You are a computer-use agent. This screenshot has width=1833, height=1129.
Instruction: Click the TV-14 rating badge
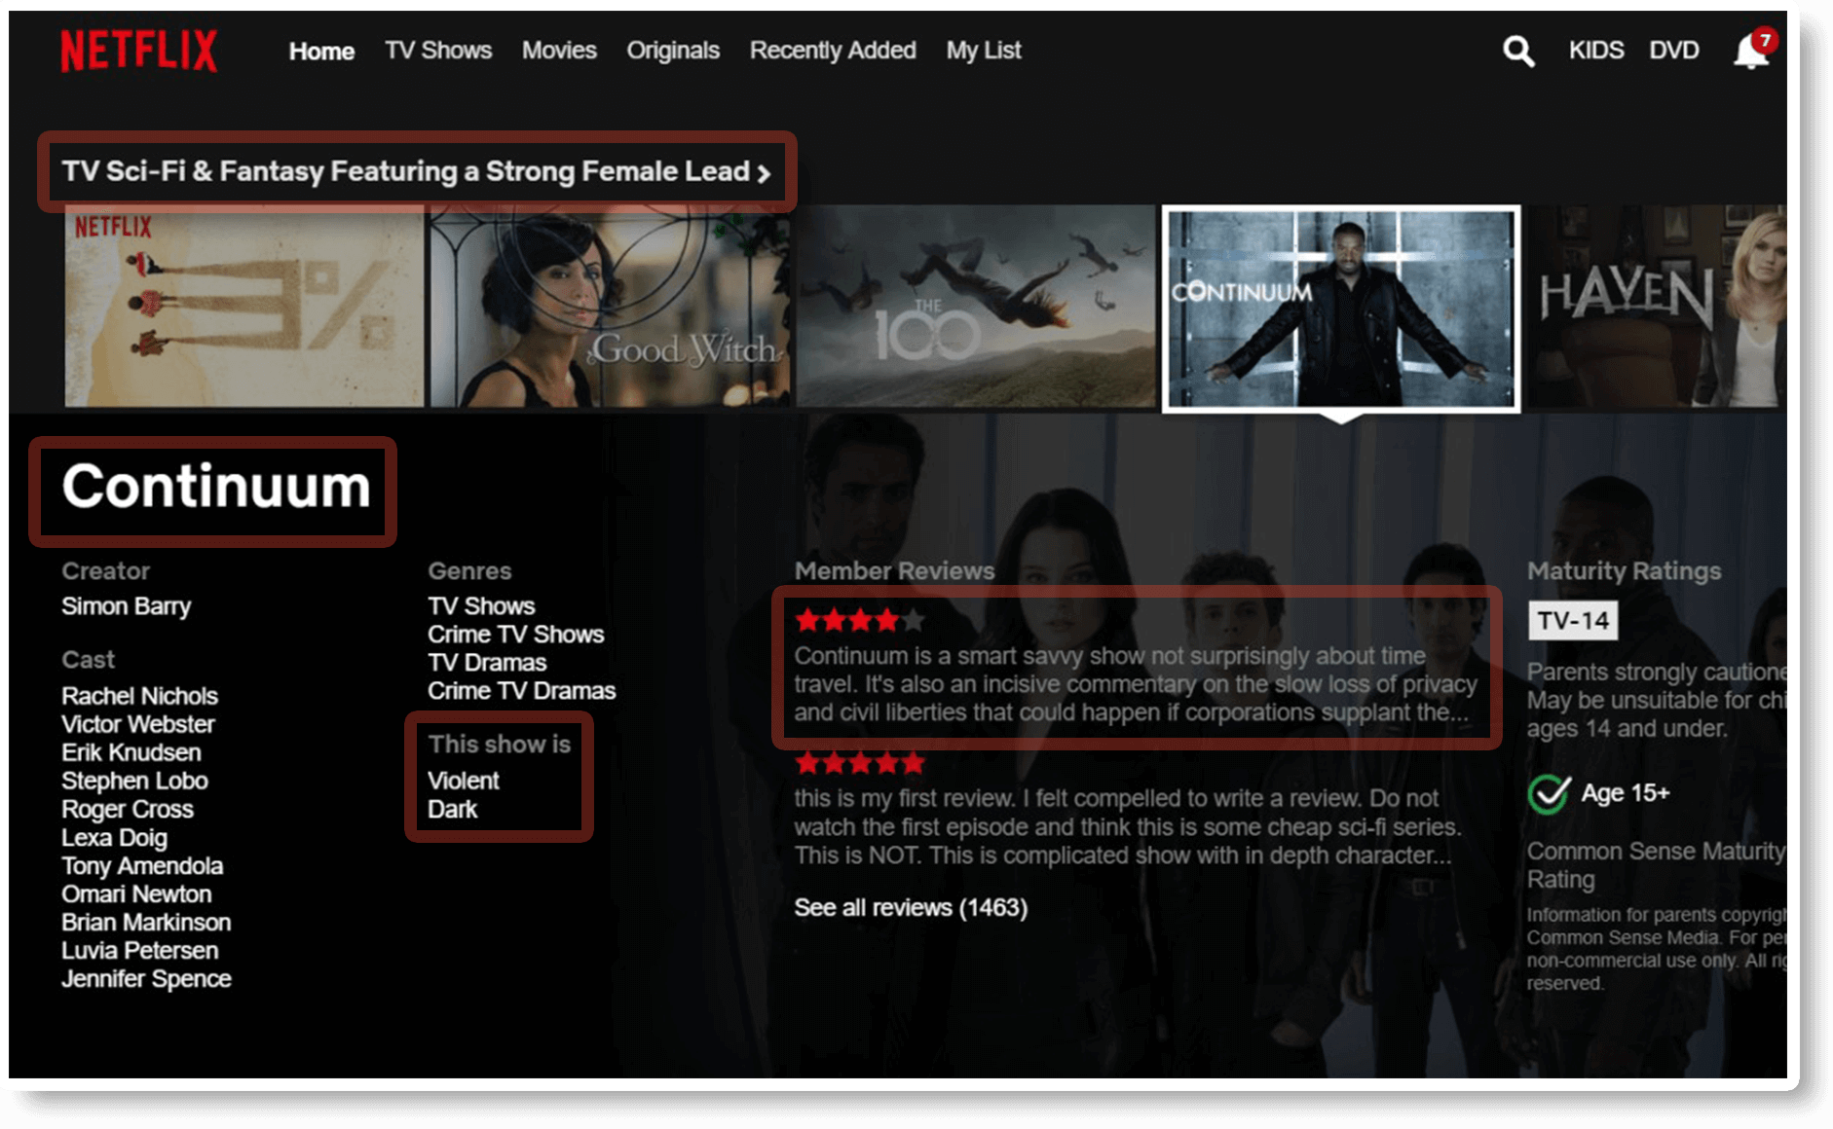click(x=1573, y=621)
